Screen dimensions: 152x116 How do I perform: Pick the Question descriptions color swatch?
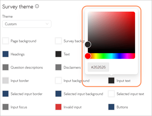(5, 67)
